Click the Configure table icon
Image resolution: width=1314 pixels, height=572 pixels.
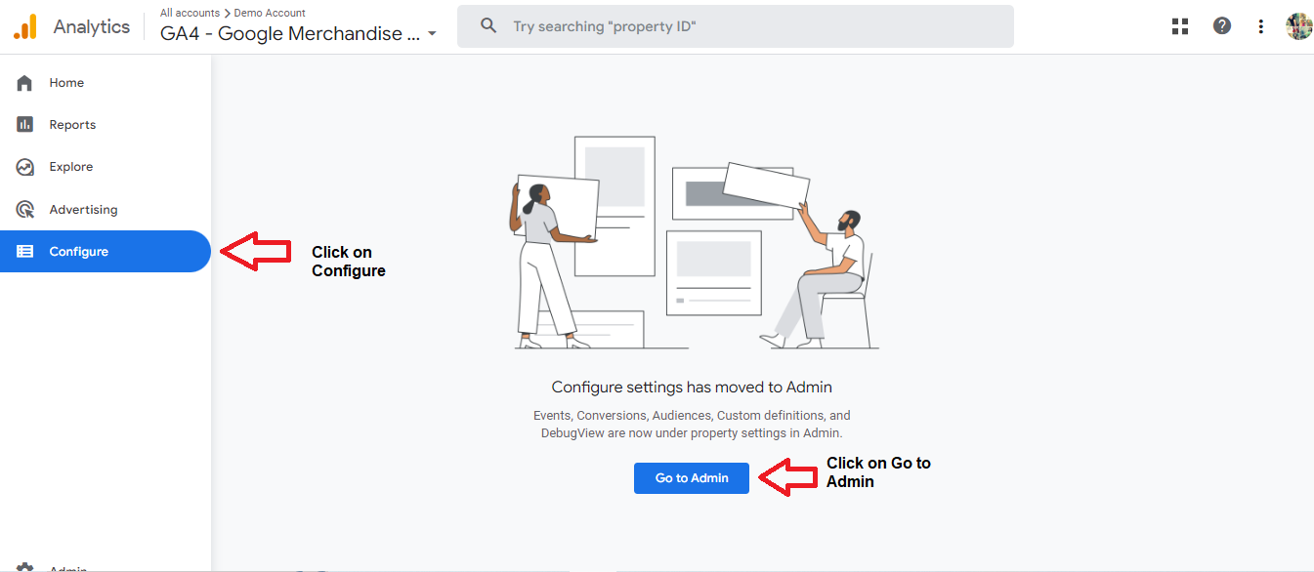pos(25,252)
